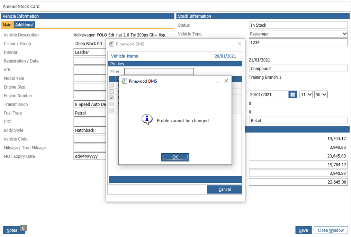Viewport: 351px width, 237px height.
Task: Tick the first unchecked profile checkbox
Action: [x=111, y=85]
